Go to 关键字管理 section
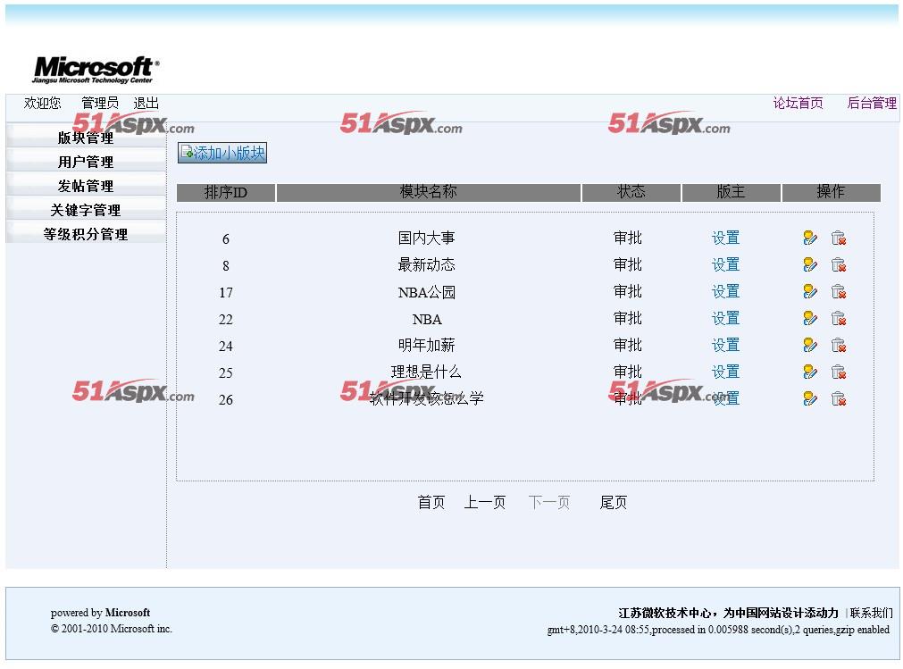The width and height of the screenshot is (903, 669). click(x=86, y=210)
